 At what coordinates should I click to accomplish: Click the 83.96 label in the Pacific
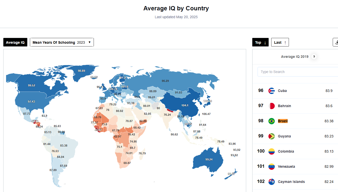(x=232, y=144)
